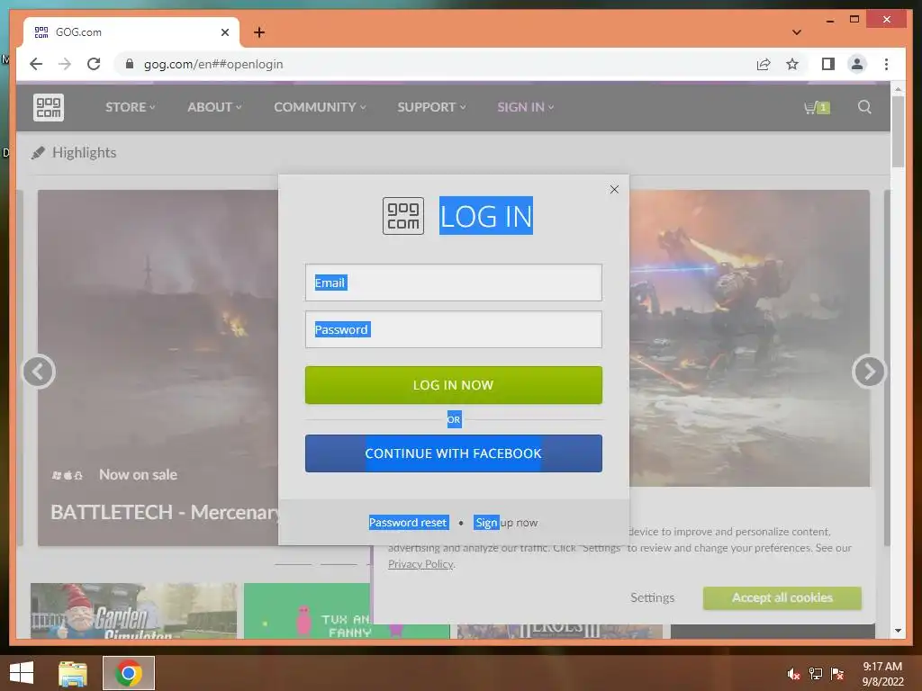
Task: Reload the page with the refresh icon
Action: tap(94, 64)
